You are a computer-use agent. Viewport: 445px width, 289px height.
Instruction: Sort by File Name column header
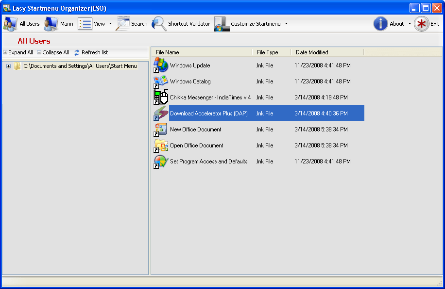tap(202, 52)
